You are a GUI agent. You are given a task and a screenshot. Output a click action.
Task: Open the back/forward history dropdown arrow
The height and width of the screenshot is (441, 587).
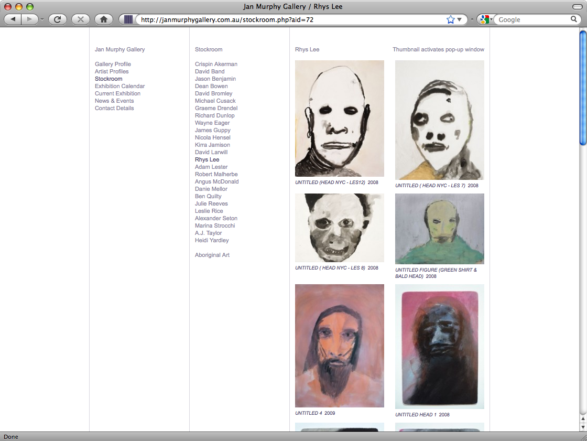coord(42,19)
